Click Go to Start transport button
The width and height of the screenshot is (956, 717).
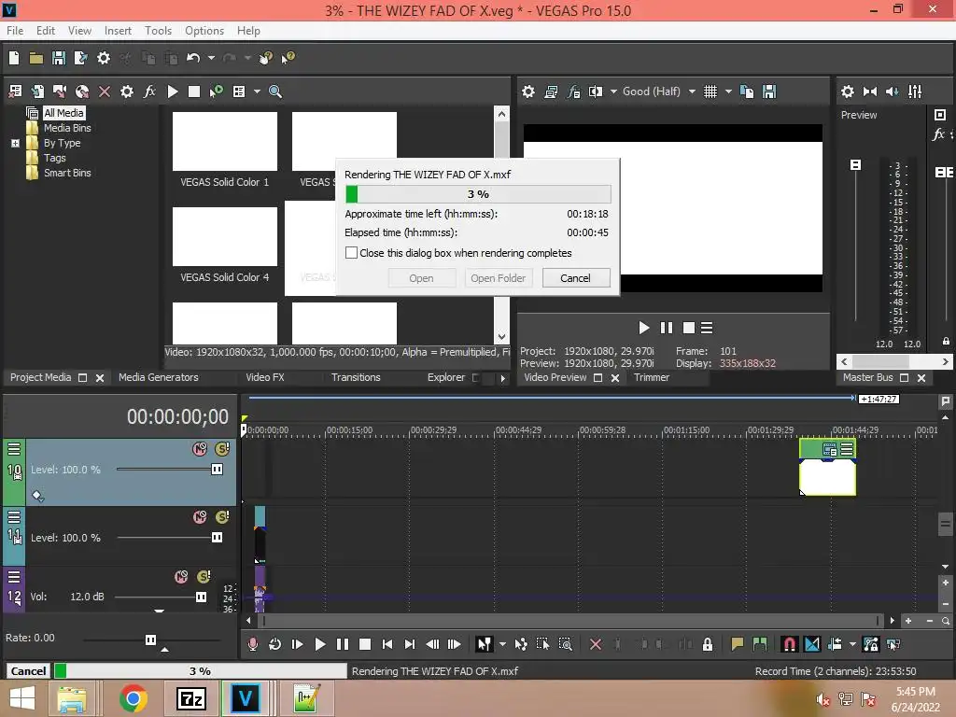tap(387, 644)
